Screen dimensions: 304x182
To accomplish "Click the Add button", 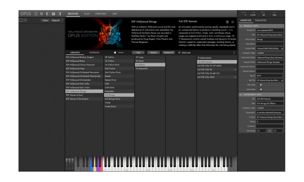I will pos(138,52).
